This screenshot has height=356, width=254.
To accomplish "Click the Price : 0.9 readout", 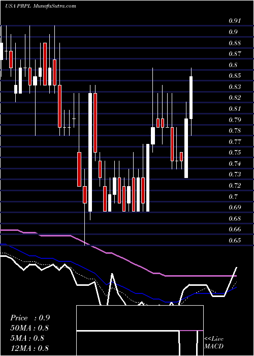I will (30, 318).
